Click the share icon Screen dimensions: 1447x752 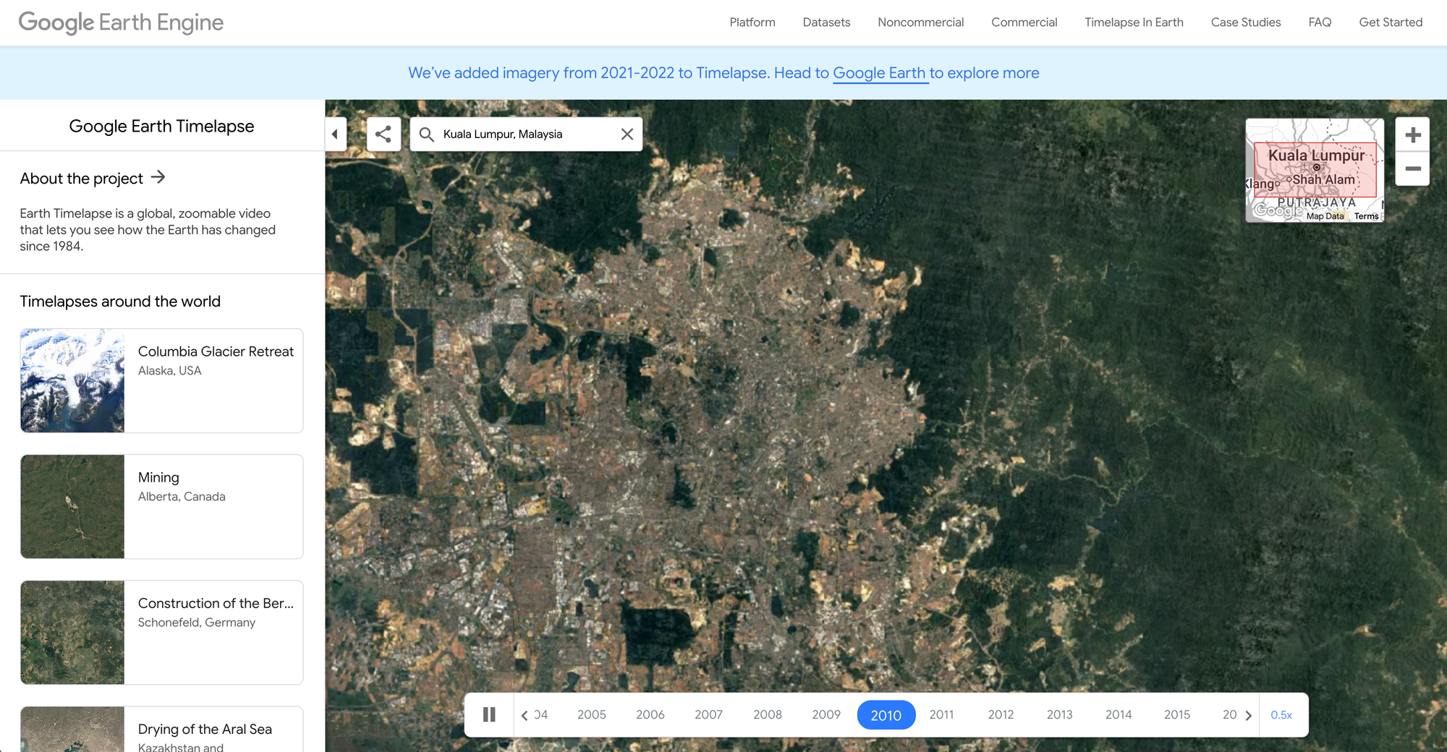click(x=383, y=134)
